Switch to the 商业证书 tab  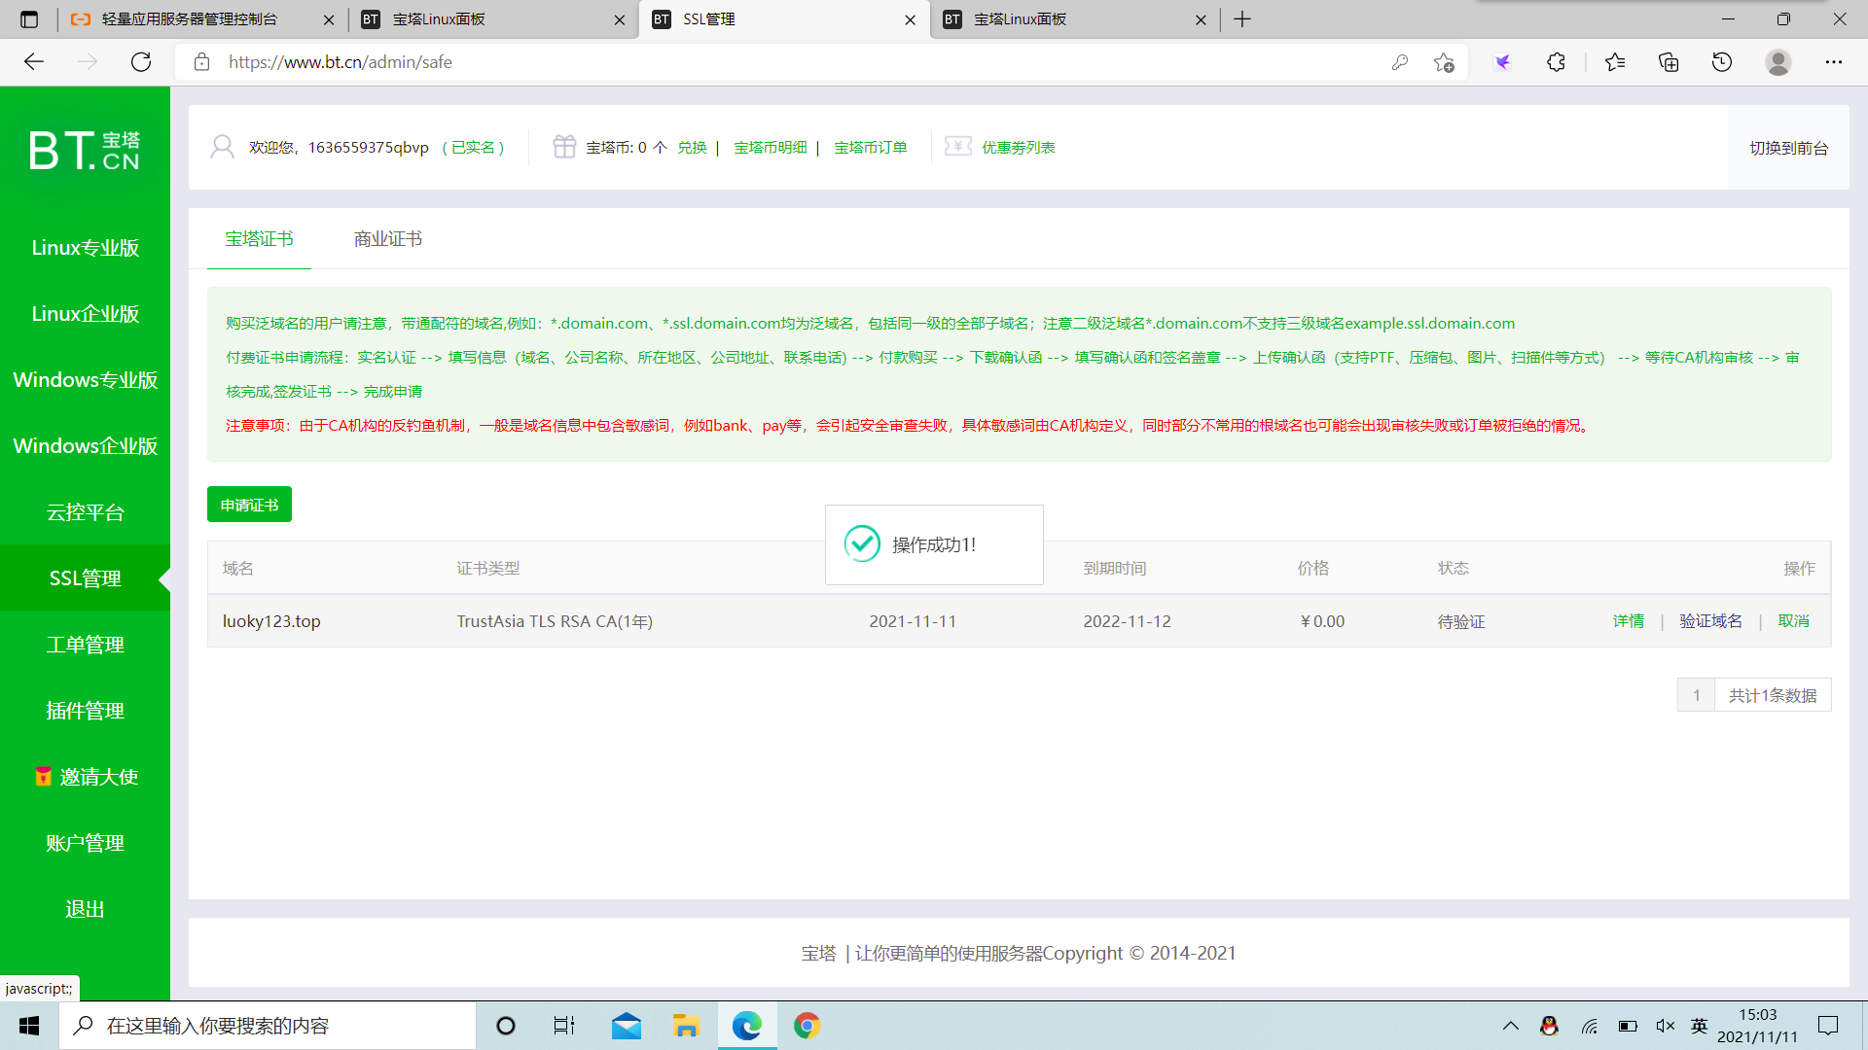pos(388,239)
